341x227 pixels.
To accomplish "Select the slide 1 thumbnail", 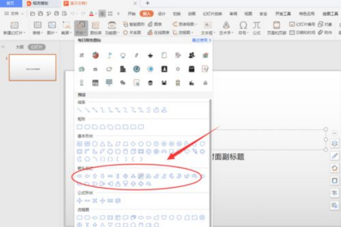I will coord(32,67).
